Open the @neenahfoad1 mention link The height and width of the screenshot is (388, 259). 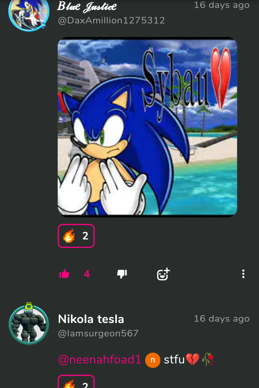99,360
